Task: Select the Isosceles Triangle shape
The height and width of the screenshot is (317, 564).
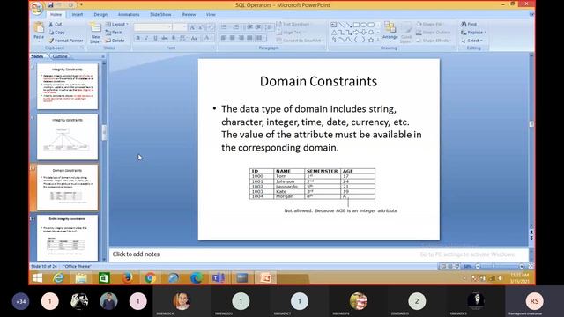Action: tap(333, 33)
